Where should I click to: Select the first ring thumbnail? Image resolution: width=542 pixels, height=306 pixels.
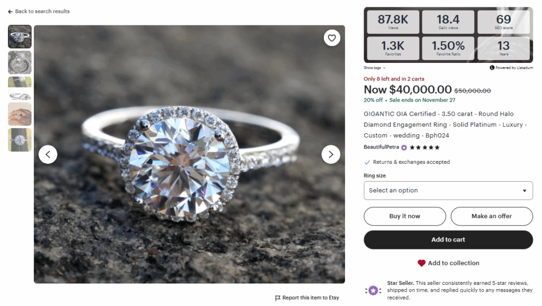pyautogui.click(x=20, y=36)
